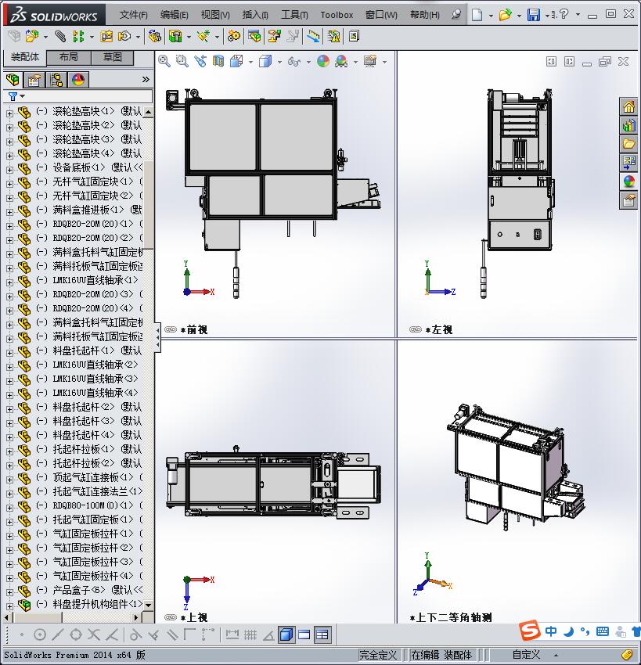641x665 pixels.
Task: Open the Section View tool
Action: pos(218,62)
